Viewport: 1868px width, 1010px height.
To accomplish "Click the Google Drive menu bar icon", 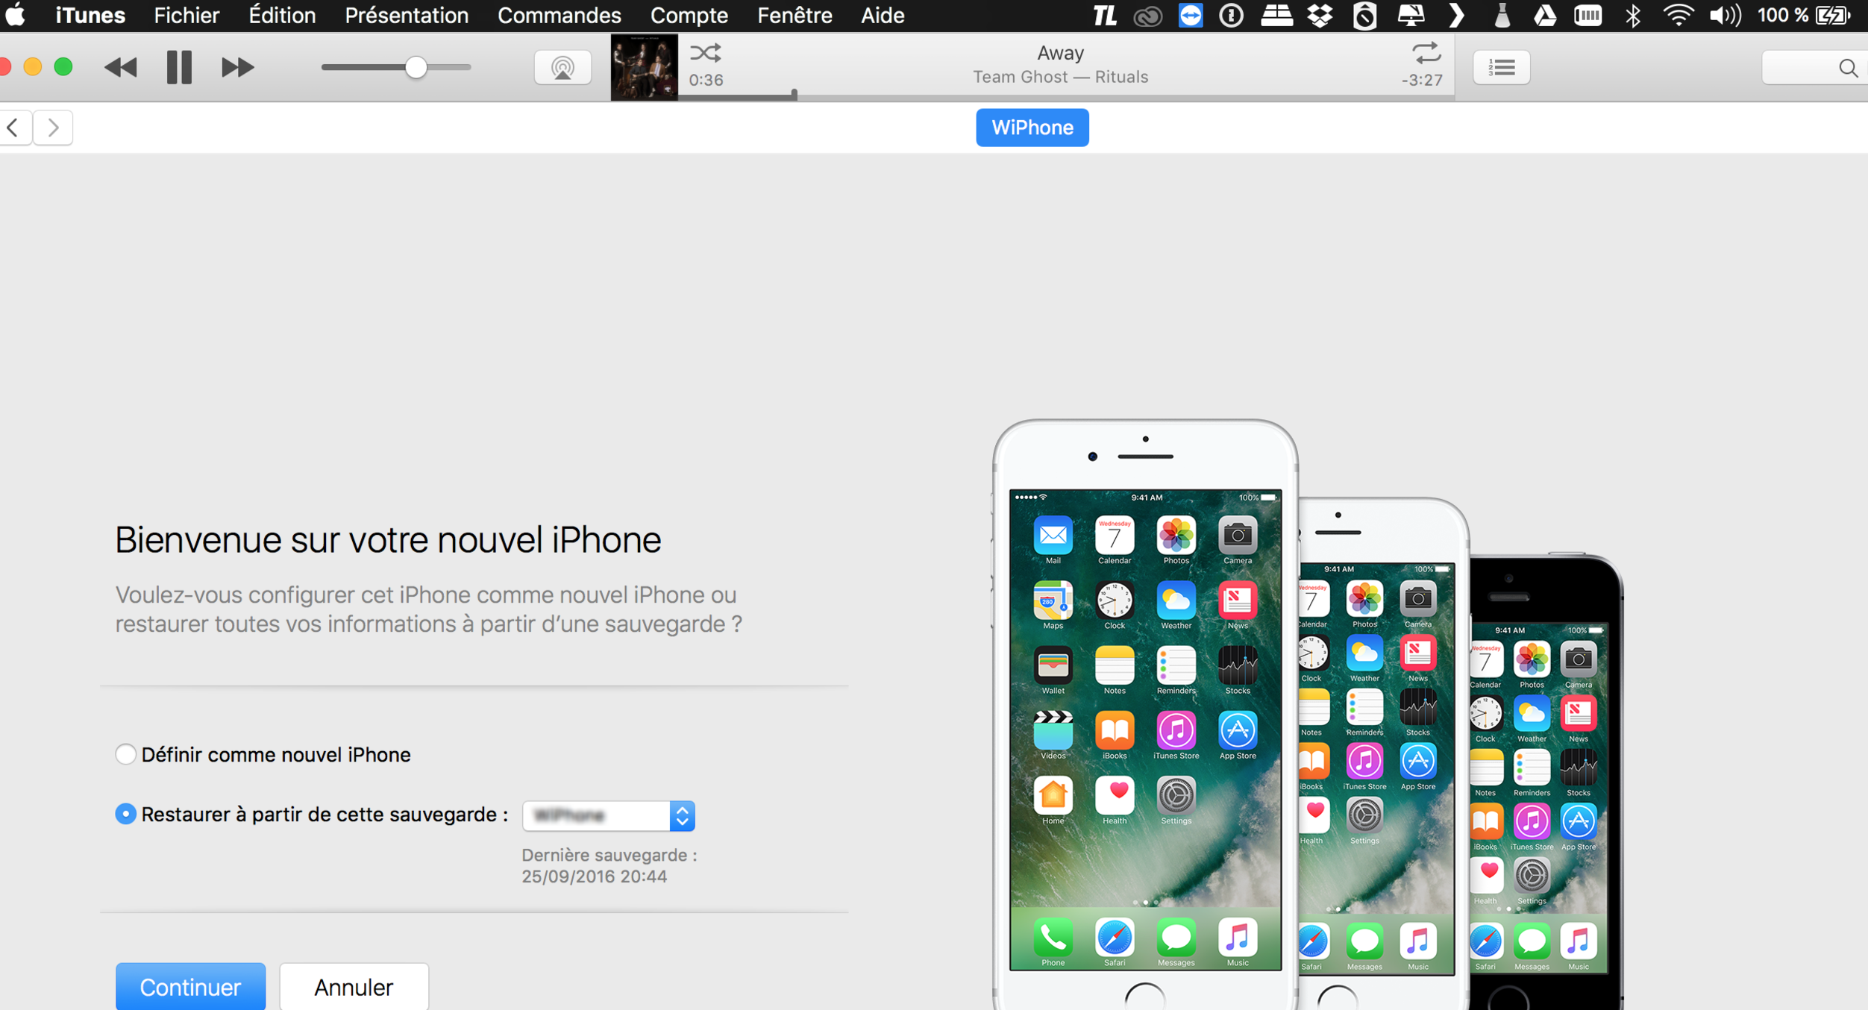I will click(1544, 15).
